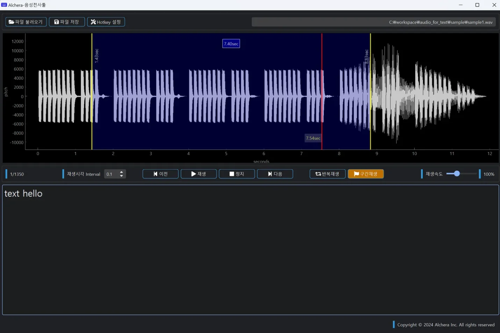Click the floppy disk icon in 파일 저장
This screenshot has width=500, height=333.
[x=56, y=22]
